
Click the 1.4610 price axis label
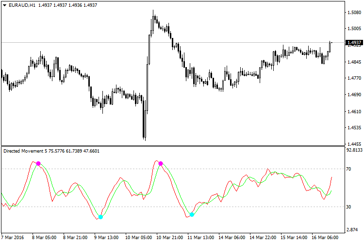coord(353,111)
